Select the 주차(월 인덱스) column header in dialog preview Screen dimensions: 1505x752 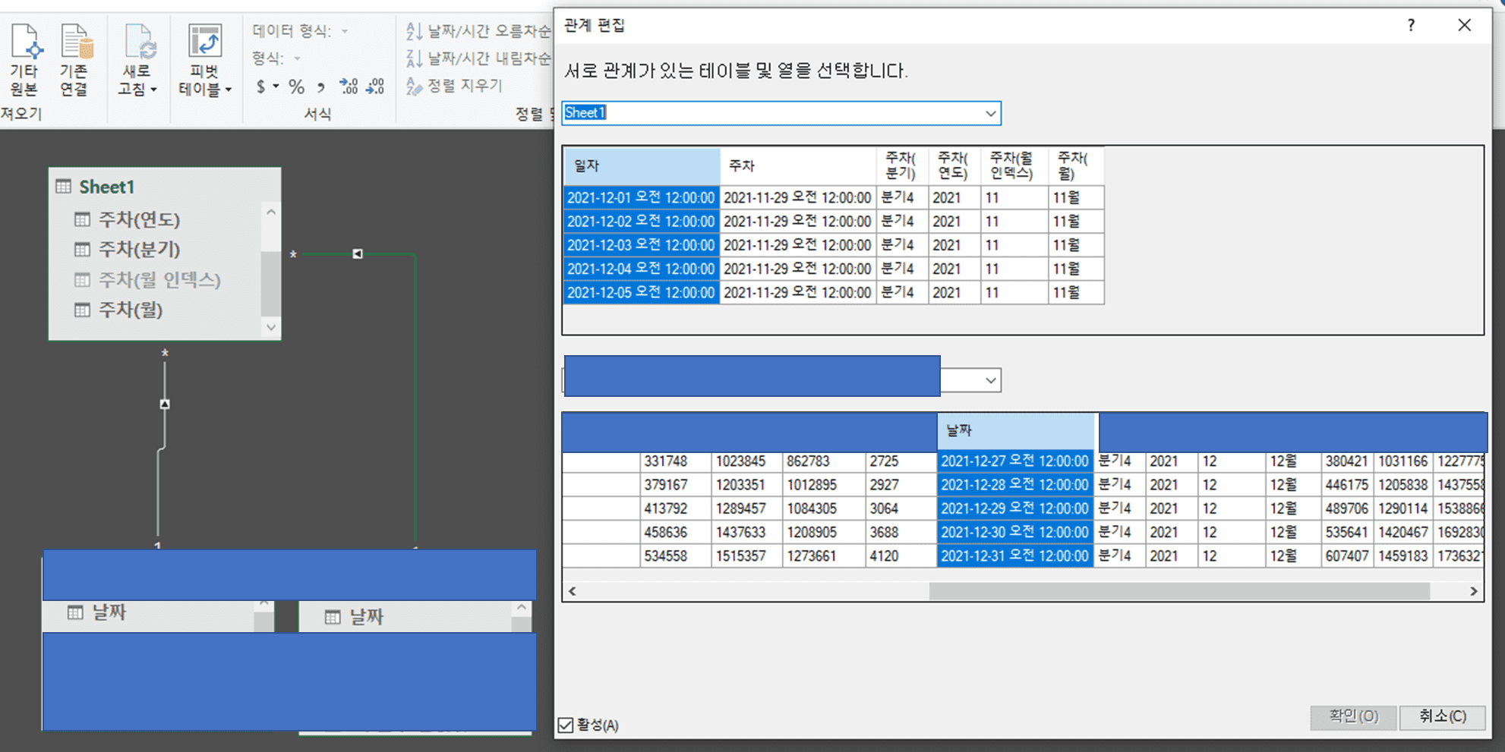(x=1014, y=166)
